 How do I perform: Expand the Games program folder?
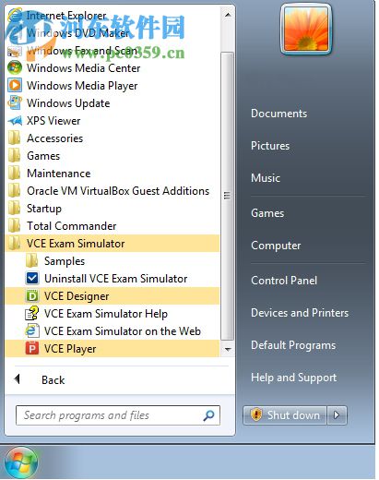click(x=113, y=155)
